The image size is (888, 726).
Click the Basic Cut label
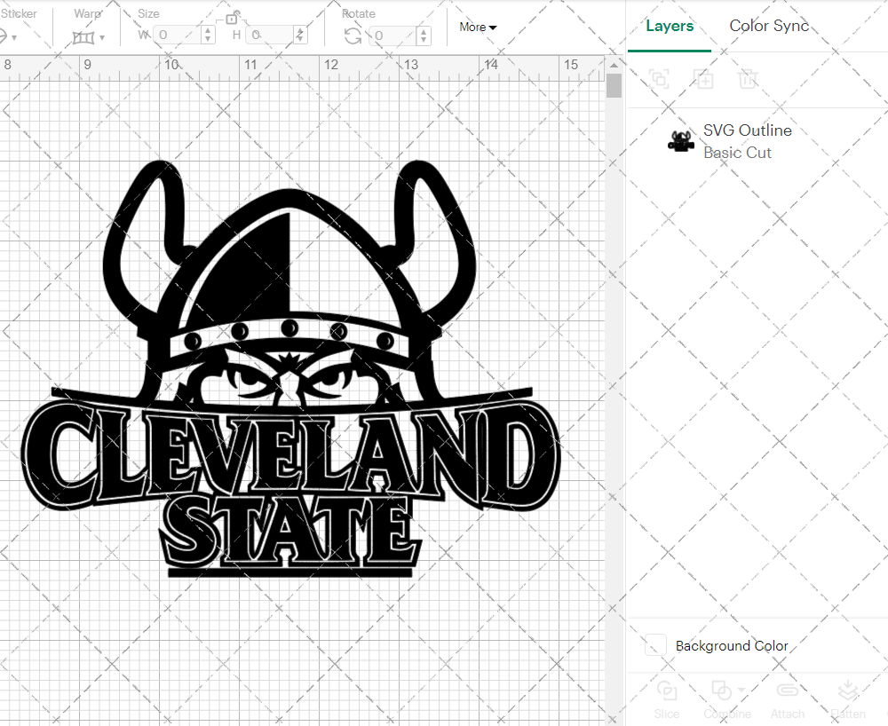point(737,153)
